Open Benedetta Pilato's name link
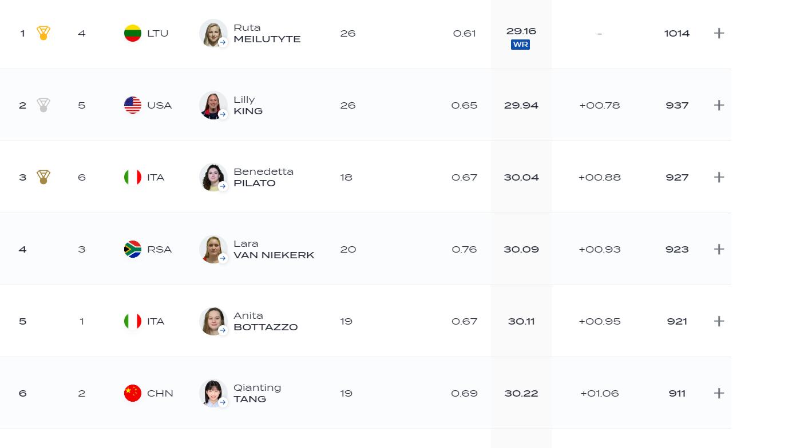This screenshot has width=792, height=448. tap(263, 177)
